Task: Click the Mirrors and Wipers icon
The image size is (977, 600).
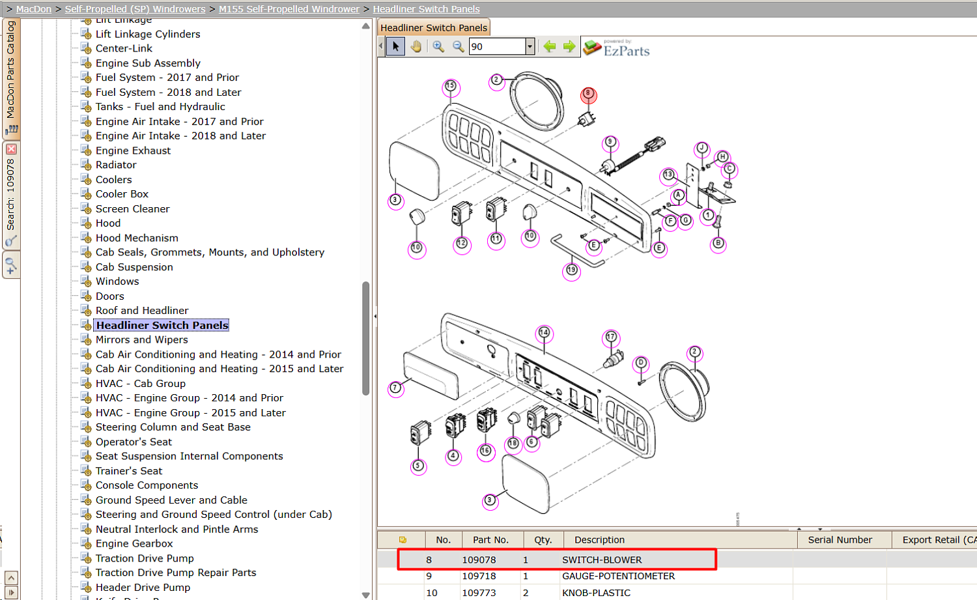Action: [x=86, y=340]
